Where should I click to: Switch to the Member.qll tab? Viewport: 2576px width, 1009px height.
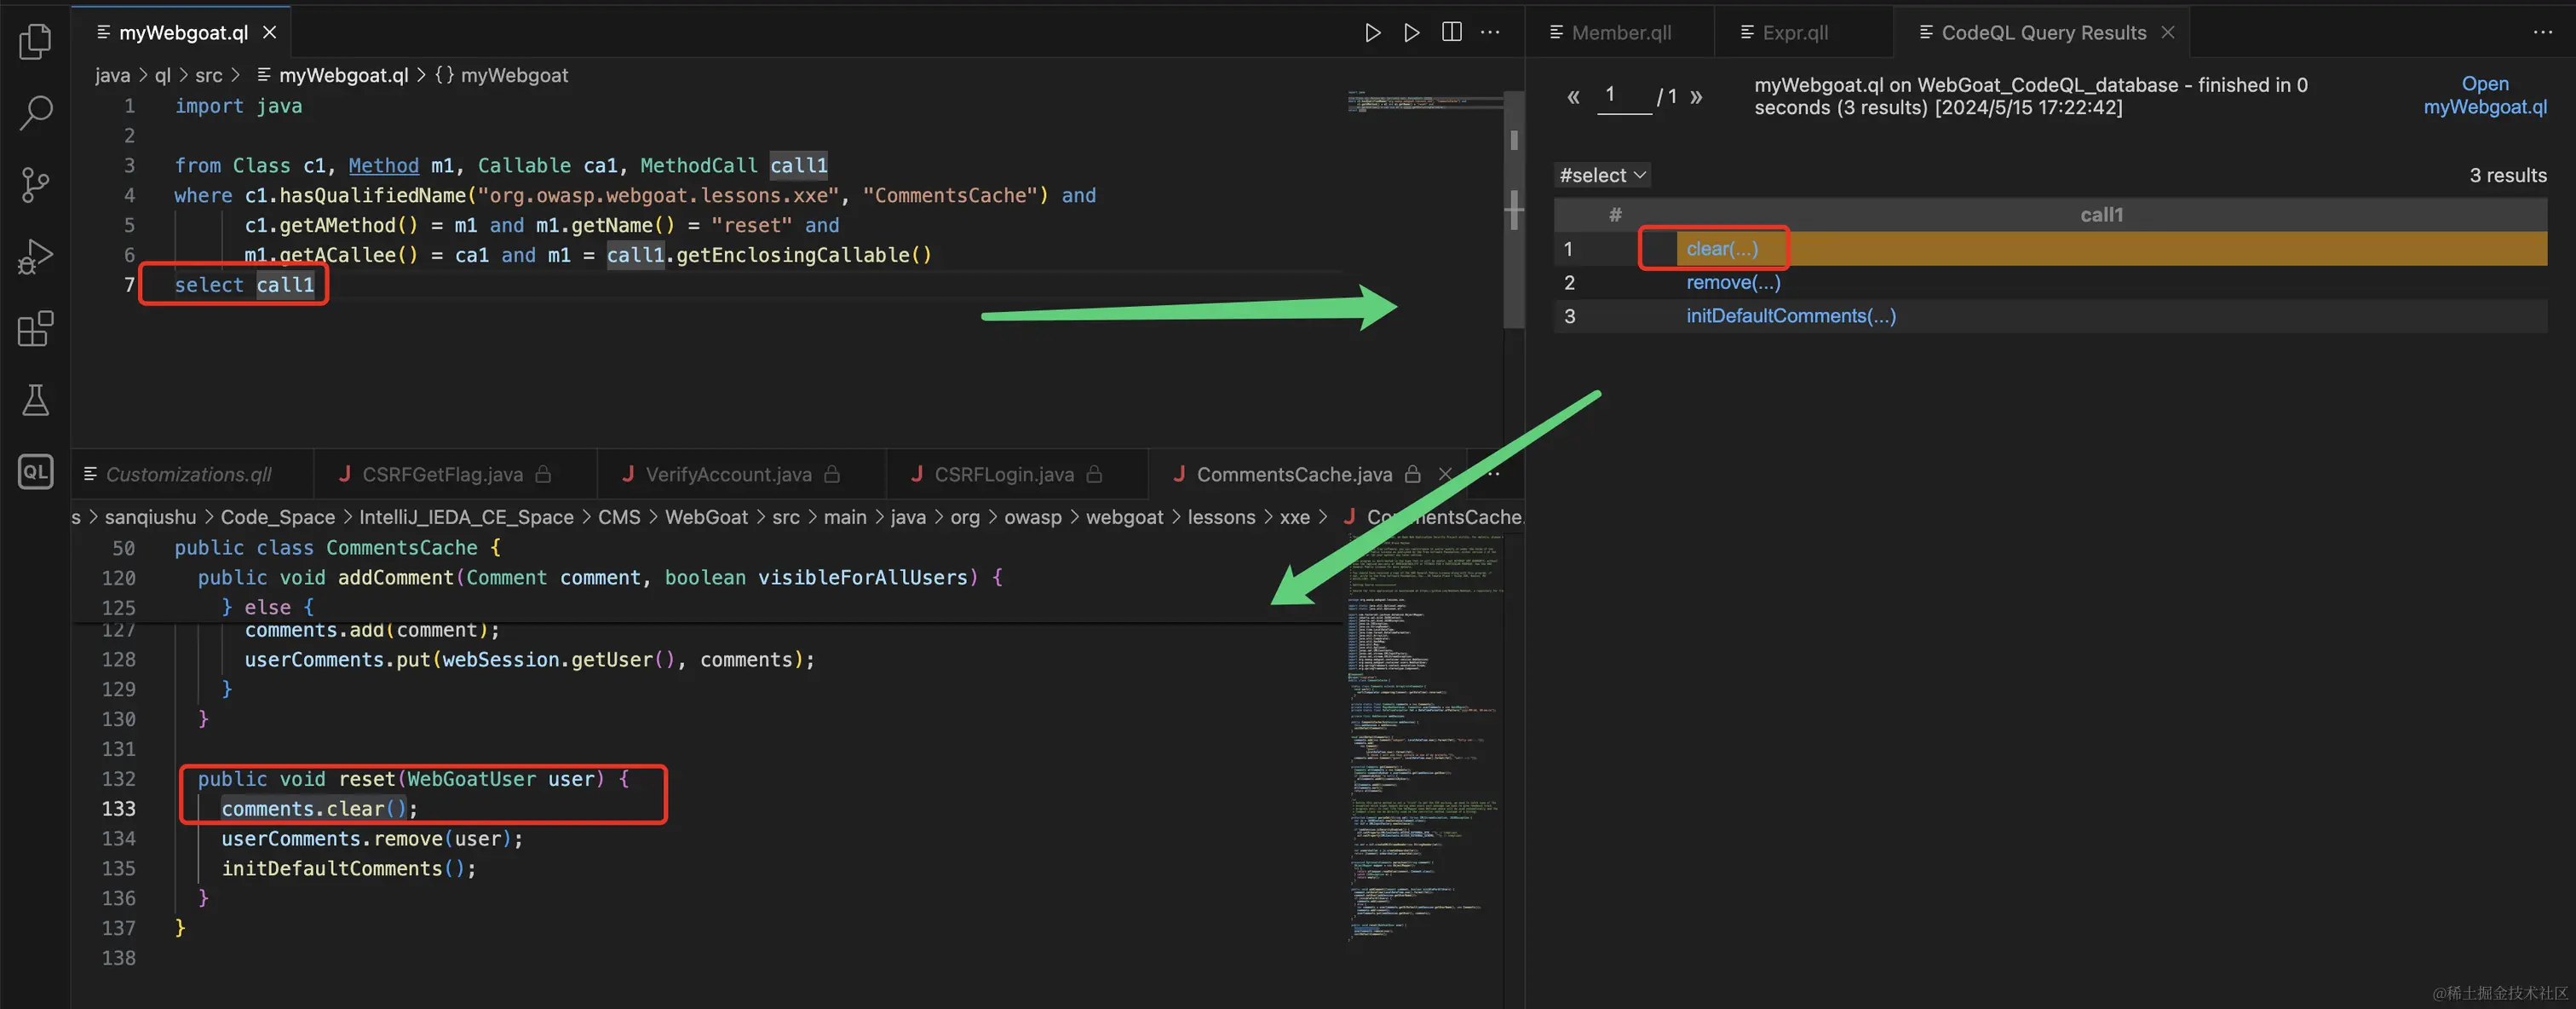click(x=1620, y=32)
